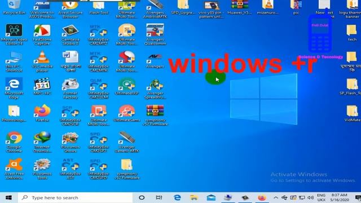Open Cortana from the taskbar circle
361x203 pixels.
tap(142, 197)
